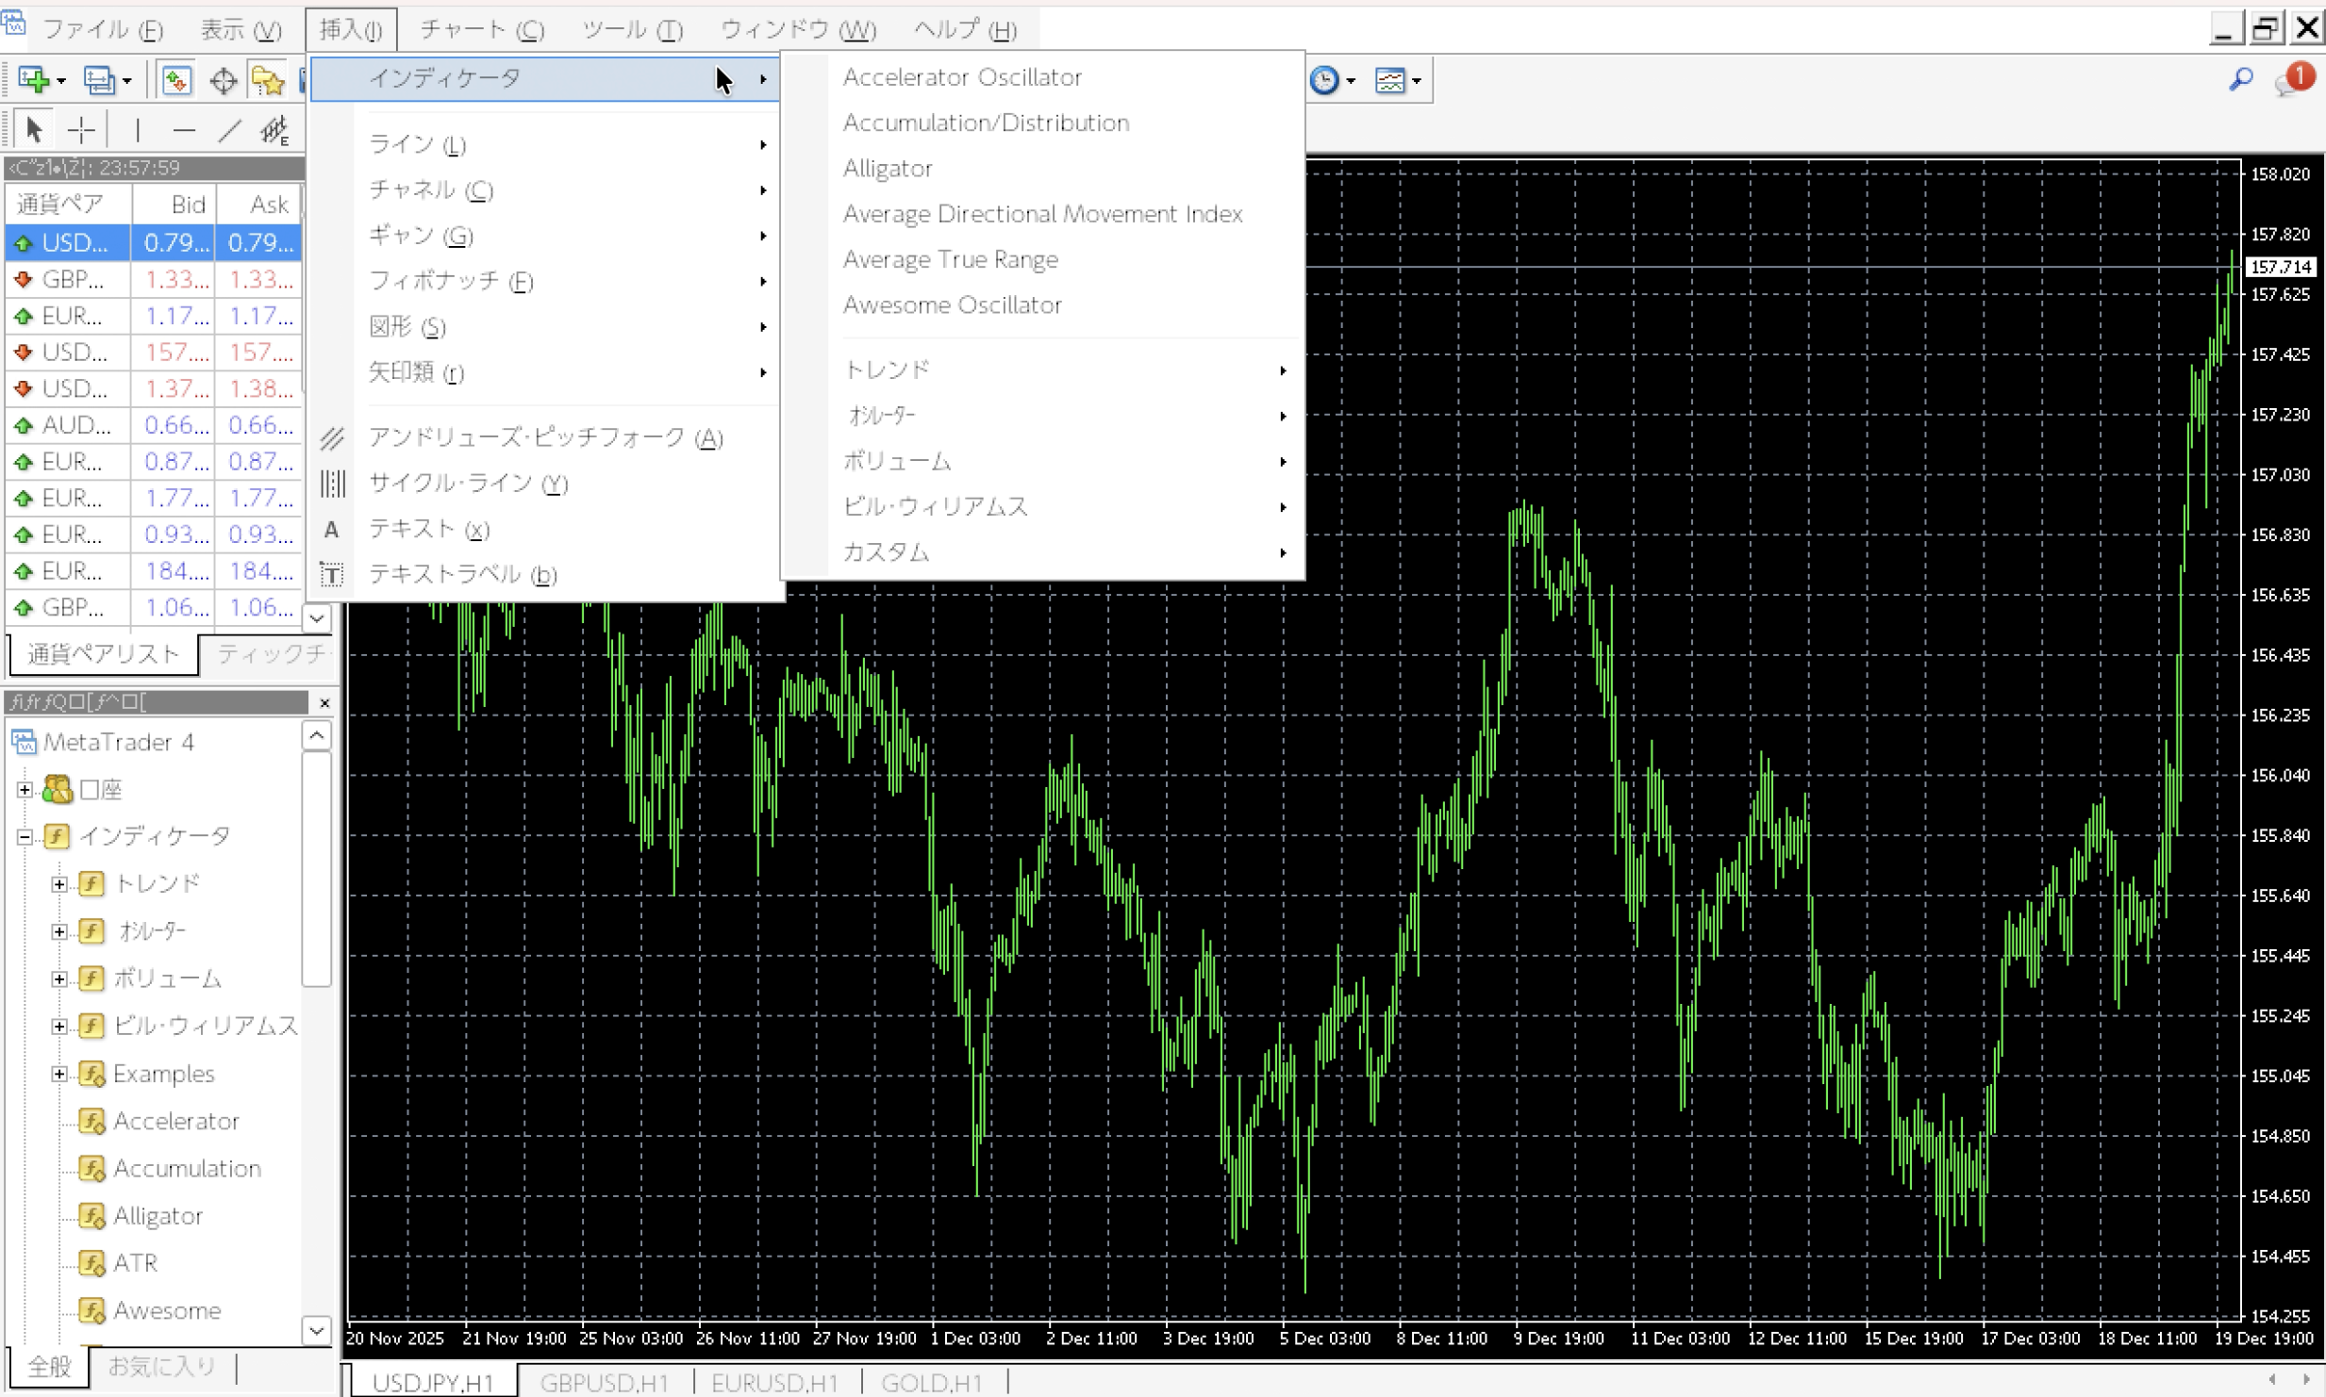Select the trendline drawing tool
This screenshot has height=1397, width=2326.
tap(229, 130)
